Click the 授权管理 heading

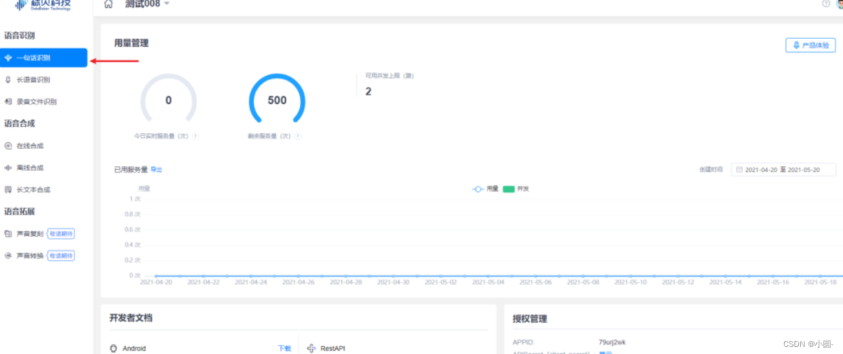[x=530, y=318]
